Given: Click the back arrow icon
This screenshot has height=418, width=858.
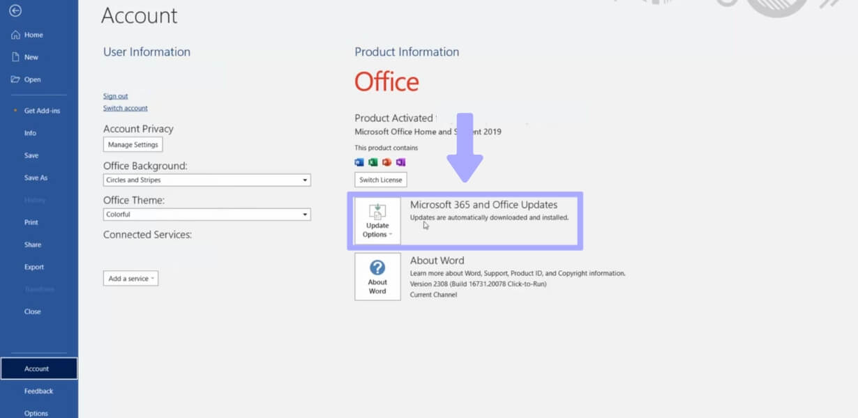Looking at the screenshot, I should tap(15, 11).
